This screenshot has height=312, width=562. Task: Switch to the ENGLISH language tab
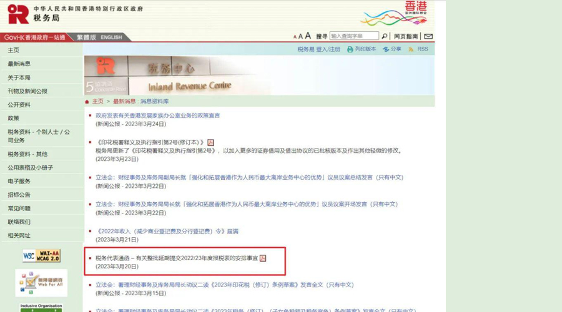[x=111, y=37]
